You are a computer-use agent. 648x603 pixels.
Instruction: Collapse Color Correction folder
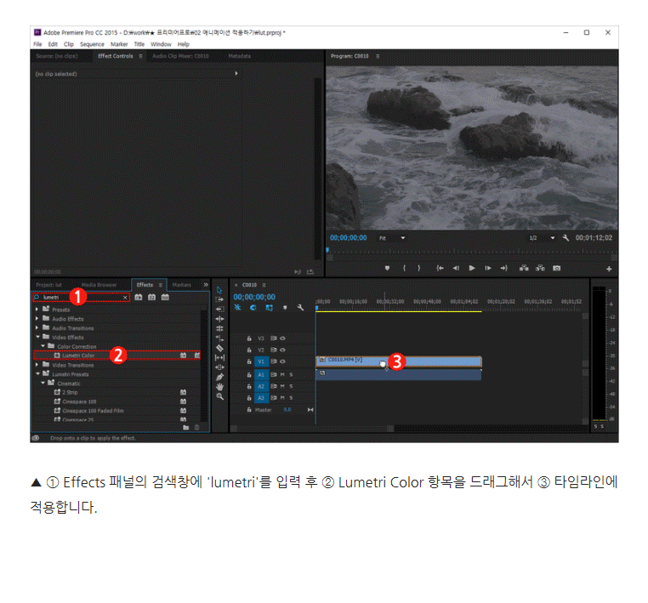(43, 346)
